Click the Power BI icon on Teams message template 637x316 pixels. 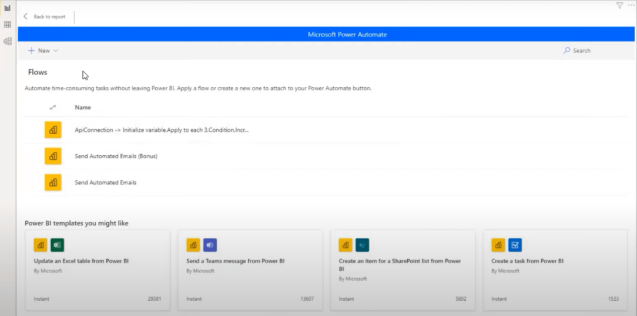coord(193,245)
